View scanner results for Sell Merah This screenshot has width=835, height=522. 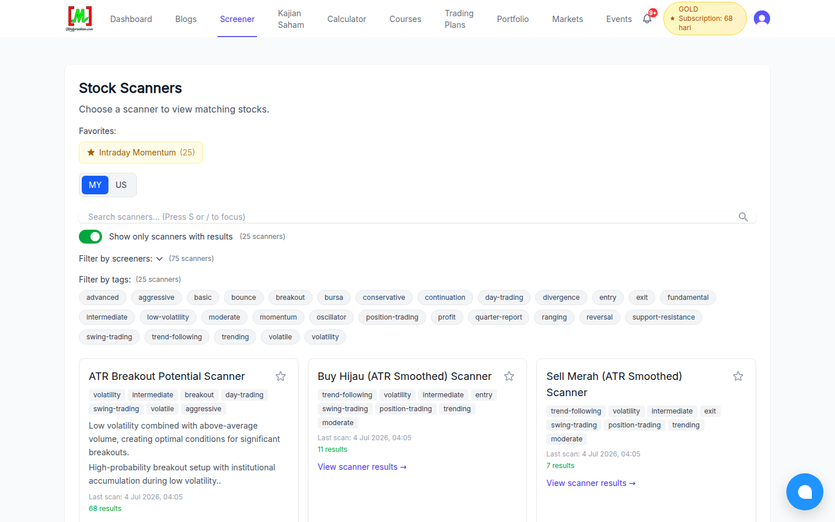coord(591,483)
